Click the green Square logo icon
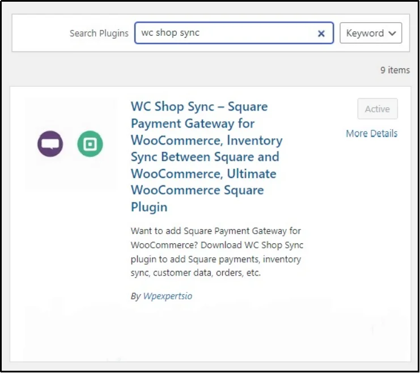Screen dimensions: 420x373 [x=90, y=144]
